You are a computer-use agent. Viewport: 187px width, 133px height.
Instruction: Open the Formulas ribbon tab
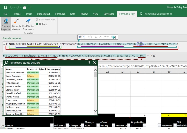click(60, 14)
